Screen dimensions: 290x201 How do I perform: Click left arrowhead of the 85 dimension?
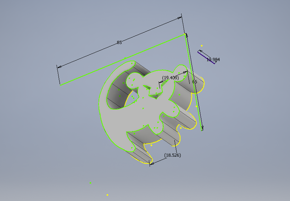(59, 67)
